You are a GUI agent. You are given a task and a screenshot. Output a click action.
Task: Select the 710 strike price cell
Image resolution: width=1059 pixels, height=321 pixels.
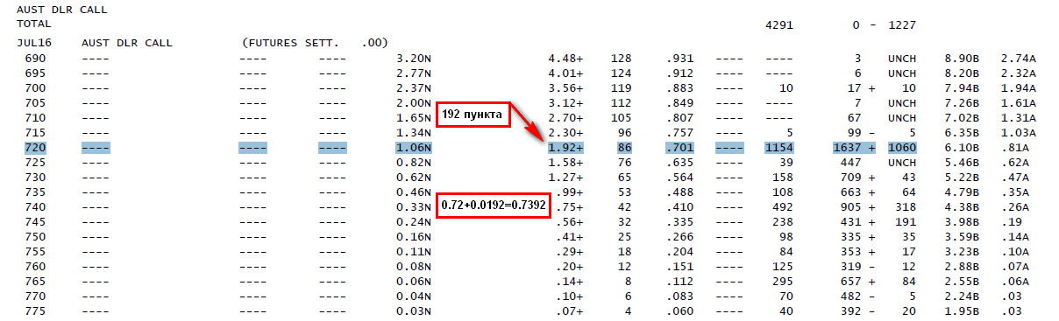34,117
